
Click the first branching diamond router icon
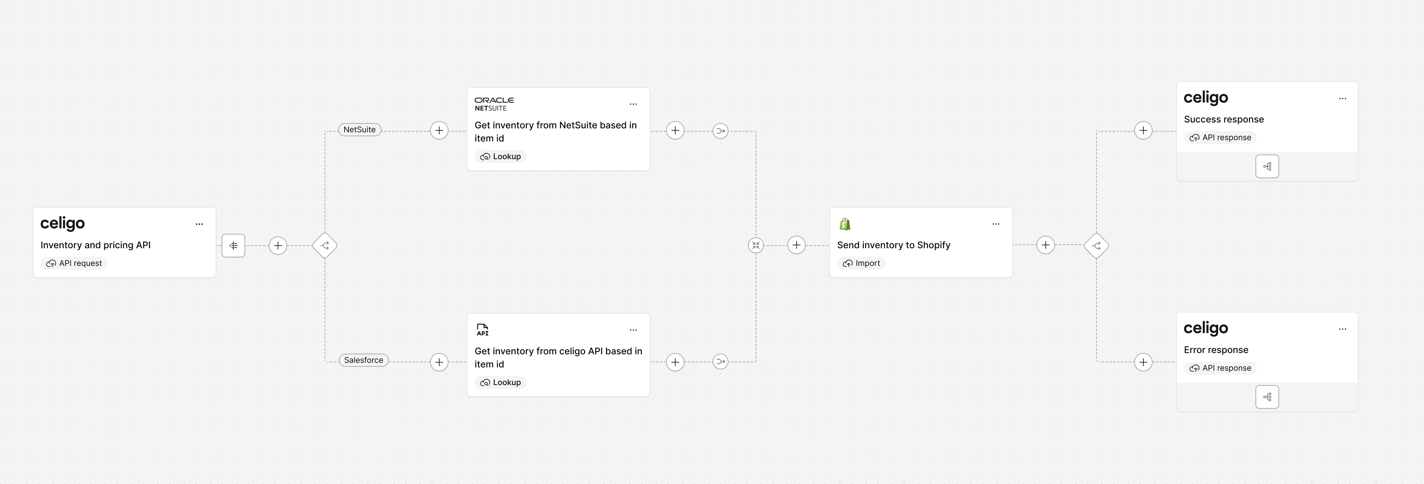325,245
